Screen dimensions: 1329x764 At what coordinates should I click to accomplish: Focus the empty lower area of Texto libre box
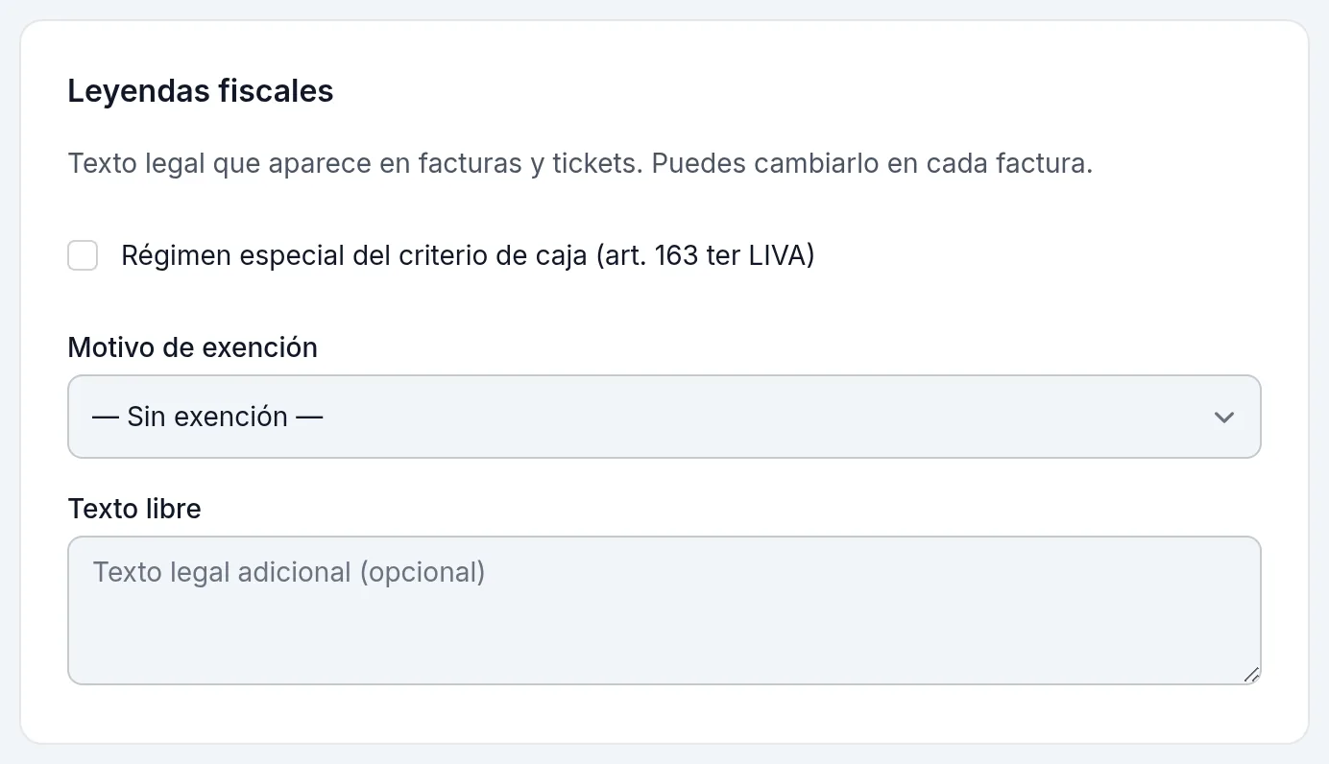point(664,638)
